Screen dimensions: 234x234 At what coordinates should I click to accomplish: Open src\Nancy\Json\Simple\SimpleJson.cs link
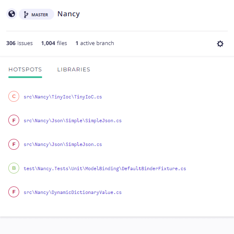pos(73,121)
